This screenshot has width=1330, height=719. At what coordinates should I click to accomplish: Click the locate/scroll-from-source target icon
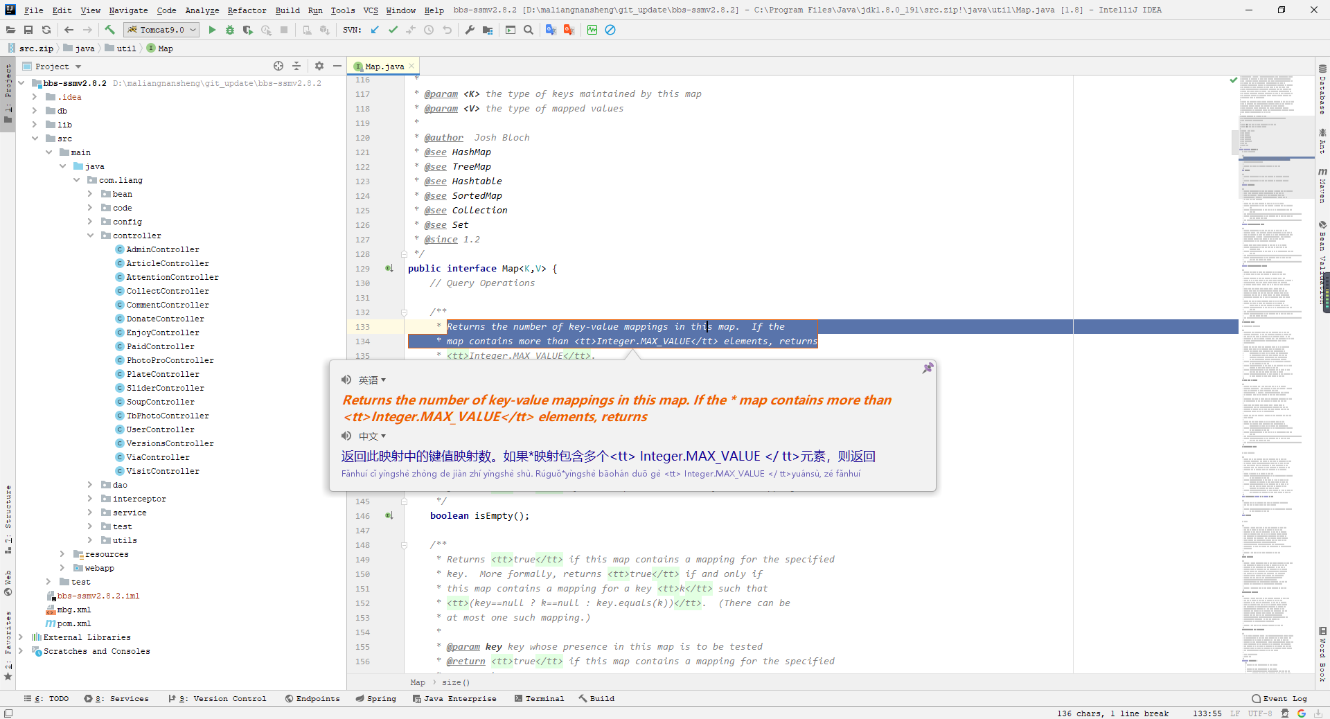coord(278,66)
